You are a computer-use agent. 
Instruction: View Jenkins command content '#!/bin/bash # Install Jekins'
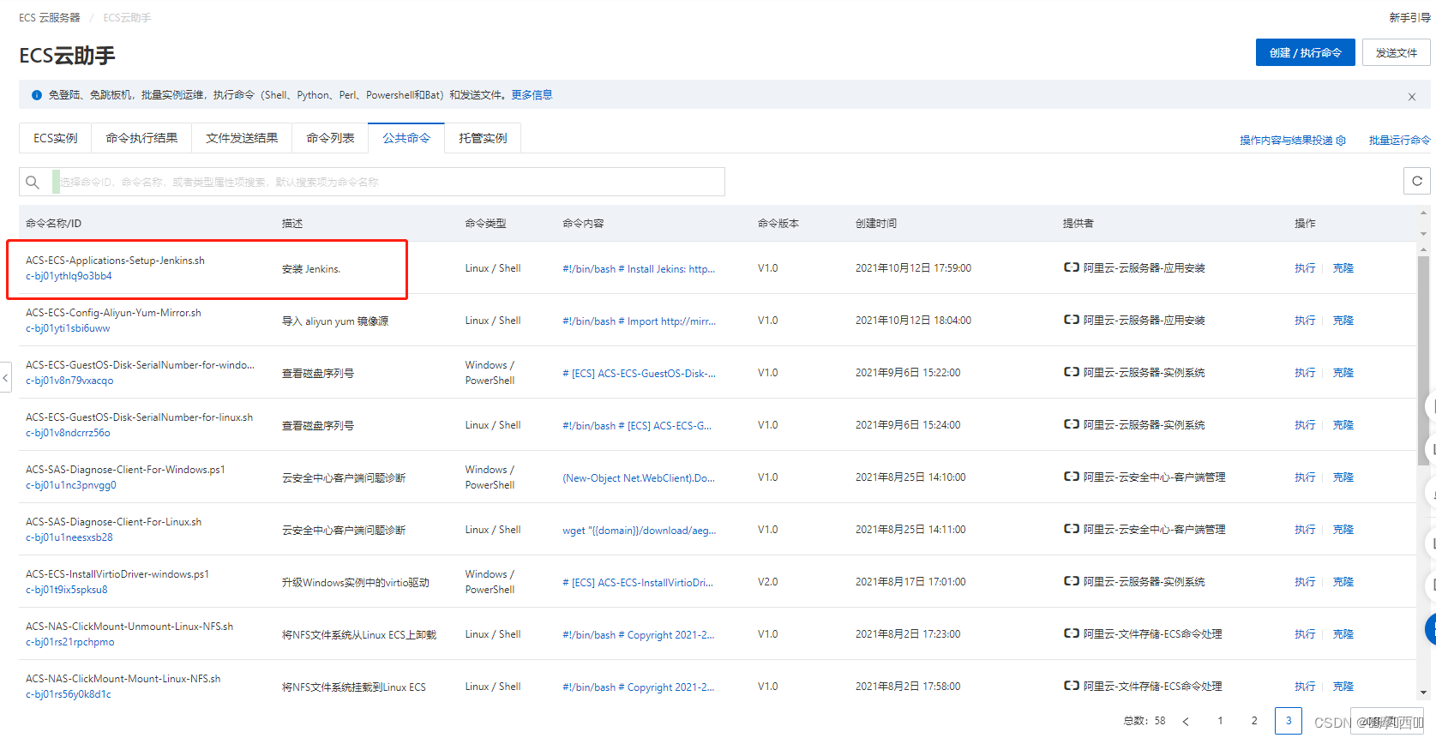pos(639,269)
